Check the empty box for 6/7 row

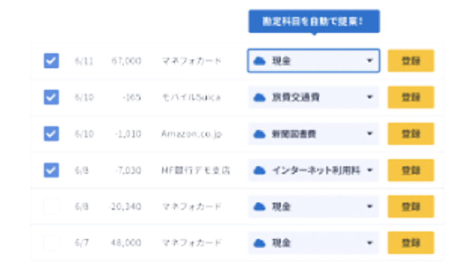click(51, 242)
